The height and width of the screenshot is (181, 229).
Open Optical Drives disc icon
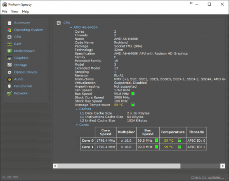point(9,72)
